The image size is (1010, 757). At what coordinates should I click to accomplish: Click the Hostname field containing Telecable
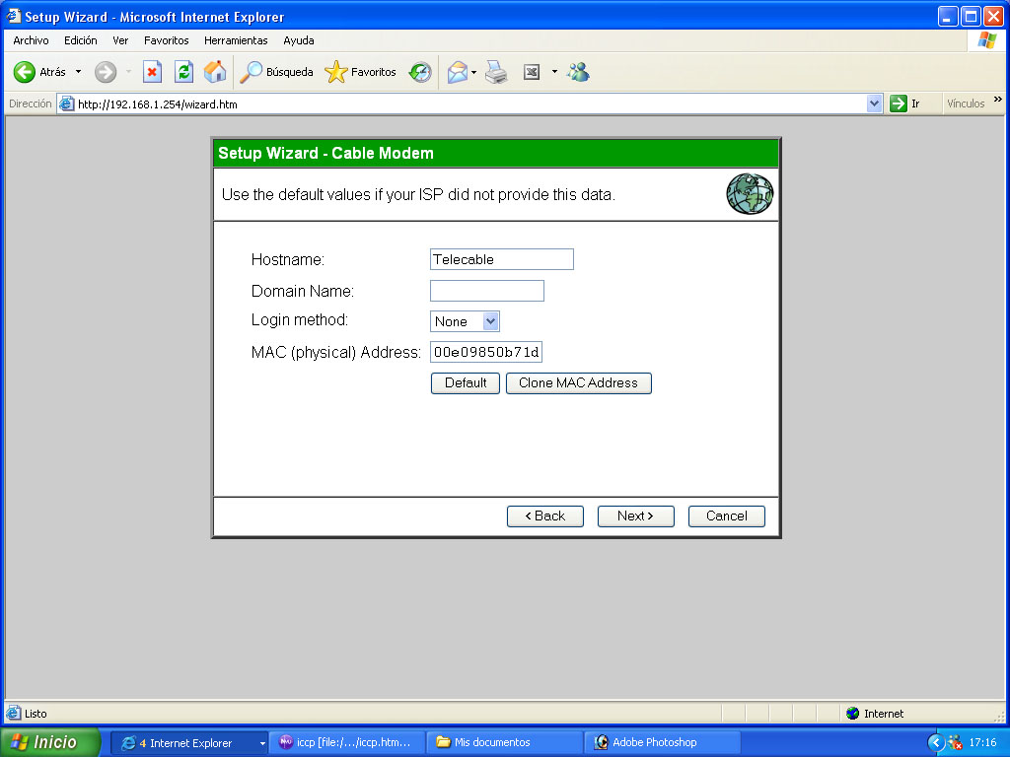[x=502, y=259]
